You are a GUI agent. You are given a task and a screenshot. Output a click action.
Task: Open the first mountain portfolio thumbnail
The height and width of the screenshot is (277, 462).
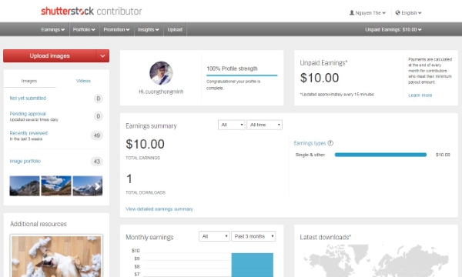point(25,186)
